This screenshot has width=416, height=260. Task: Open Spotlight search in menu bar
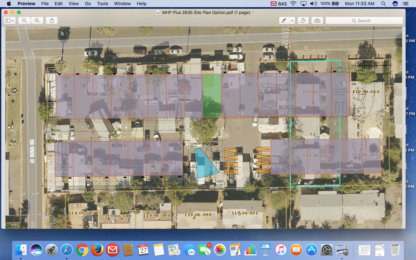tap(383, 4)
